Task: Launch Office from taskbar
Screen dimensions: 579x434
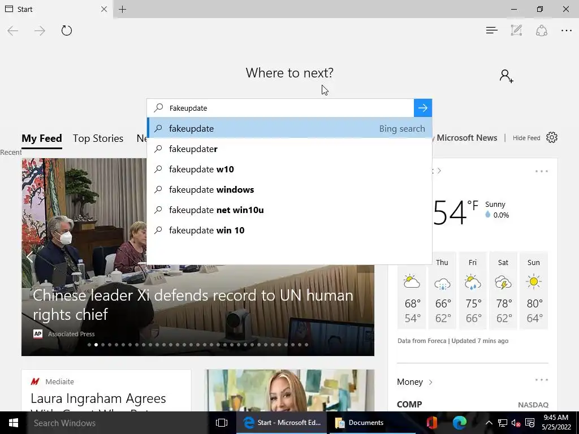Action: point(431,423)
